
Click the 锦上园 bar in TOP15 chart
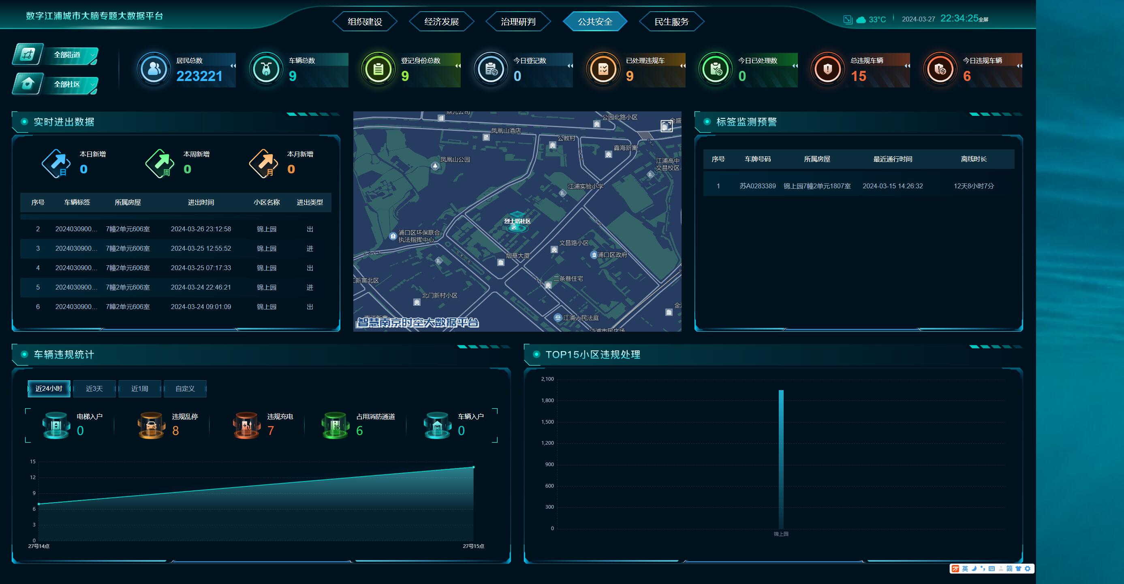click(x=781, y=459)
